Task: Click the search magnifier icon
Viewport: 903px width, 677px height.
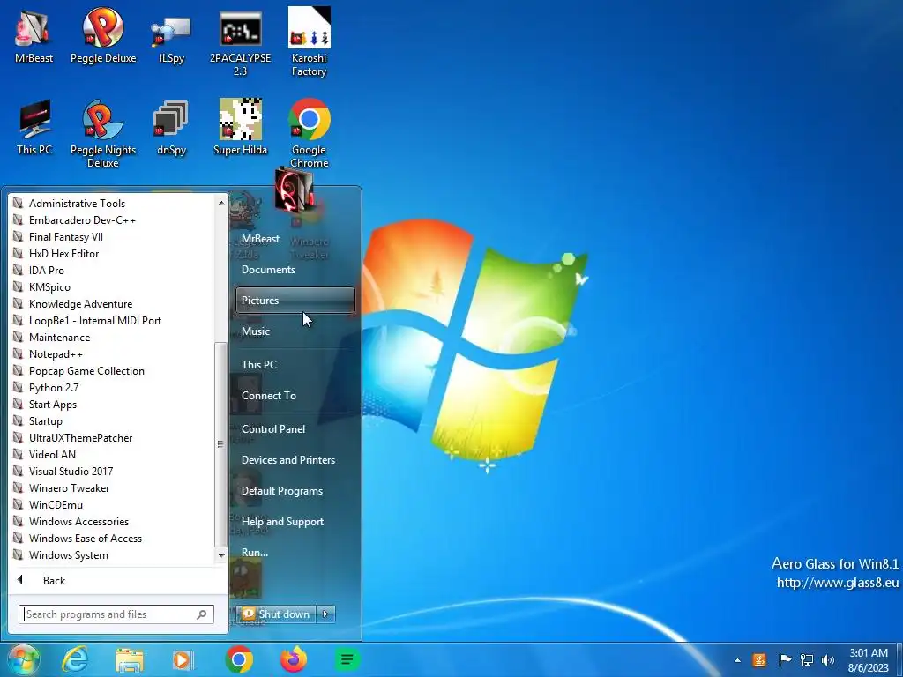Action: 202,614
